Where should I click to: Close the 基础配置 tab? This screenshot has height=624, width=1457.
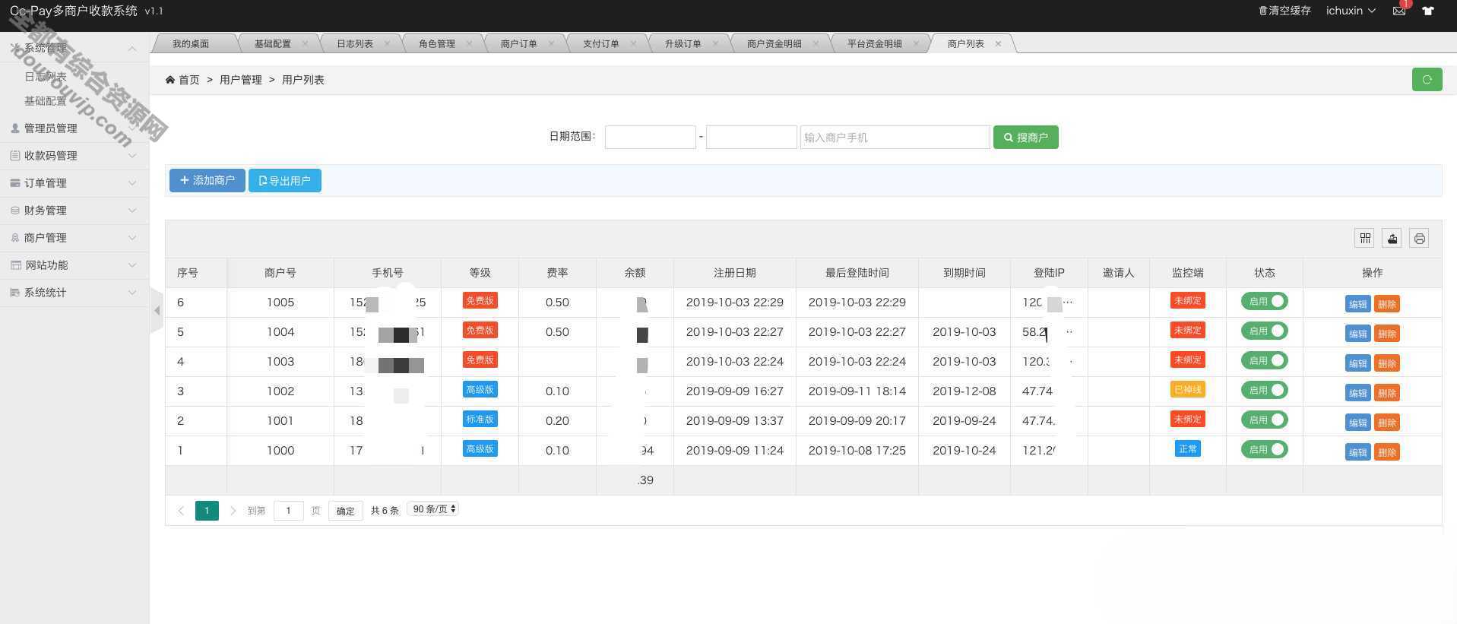pos(305,43)
